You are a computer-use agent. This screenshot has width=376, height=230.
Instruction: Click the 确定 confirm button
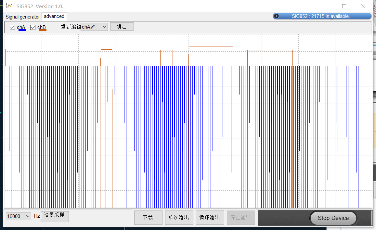pyautogui.click(x=122, y=27)
